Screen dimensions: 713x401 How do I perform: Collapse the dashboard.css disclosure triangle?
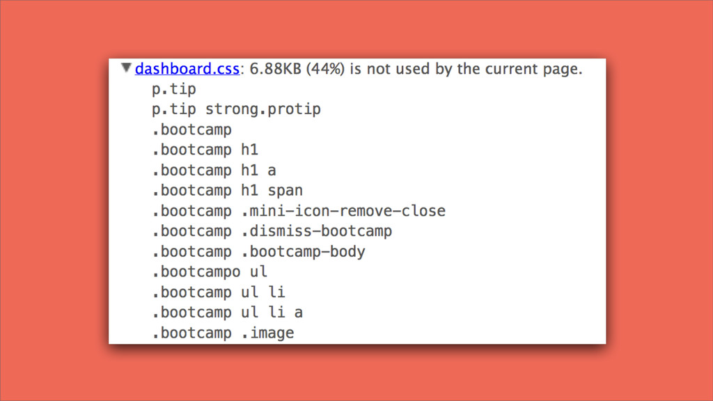(x=126, y=68)
